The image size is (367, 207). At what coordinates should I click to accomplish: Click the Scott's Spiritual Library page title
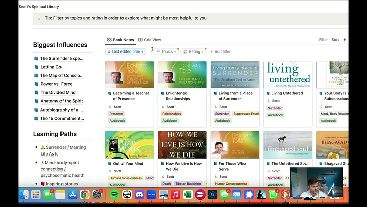point(39,7)
